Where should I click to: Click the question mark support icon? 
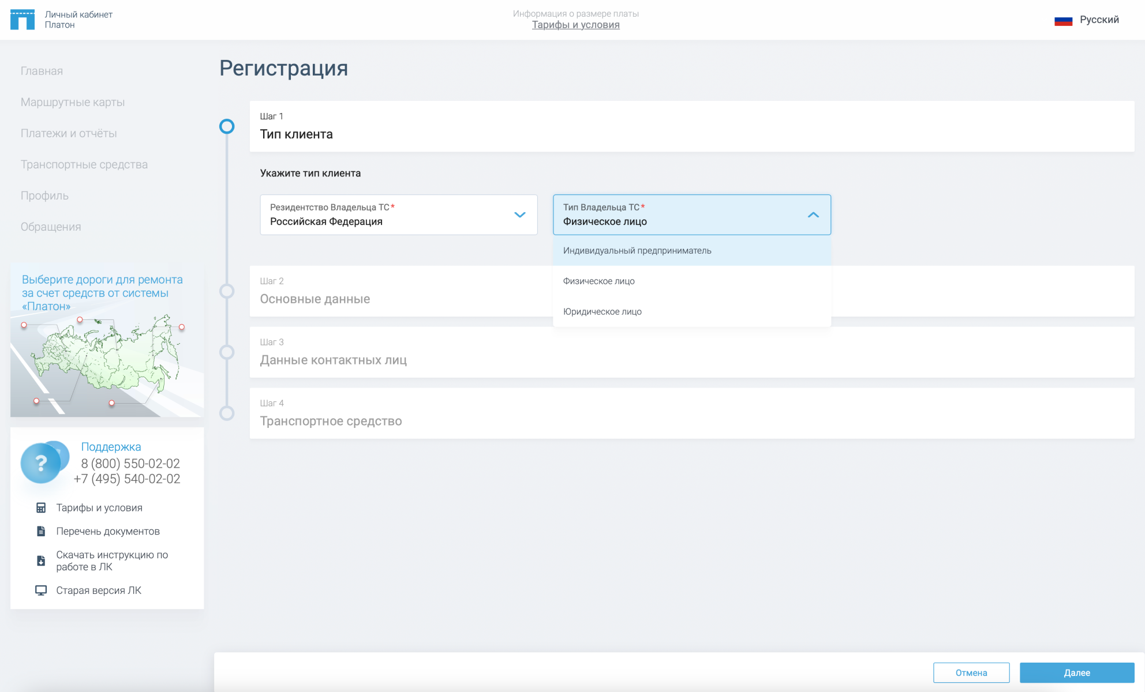tap(42, 462)
